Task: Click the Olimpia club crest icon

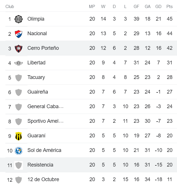Action: [x=19, y=19]
